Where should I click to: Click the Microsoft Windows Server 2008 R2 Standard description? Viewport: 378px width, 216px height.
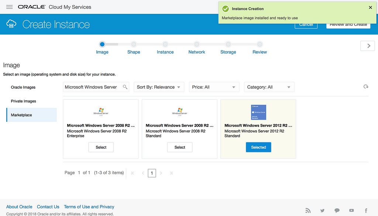pyautogui.click(x=175, y=133)
